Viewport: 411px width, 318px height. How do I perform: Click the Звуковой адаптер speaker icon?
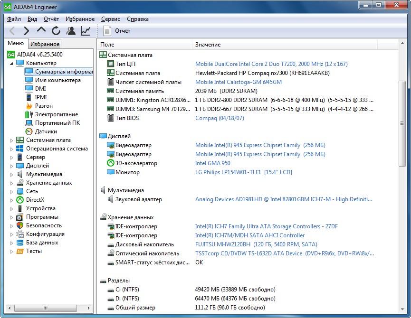[x=111, y=199]
